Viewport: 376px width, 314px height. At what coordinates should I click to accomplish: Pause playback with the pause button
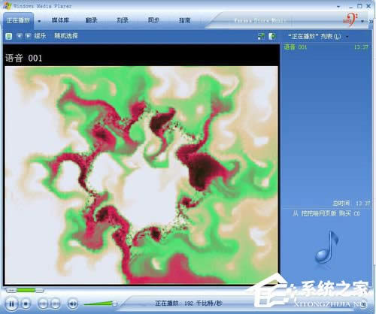11,303
